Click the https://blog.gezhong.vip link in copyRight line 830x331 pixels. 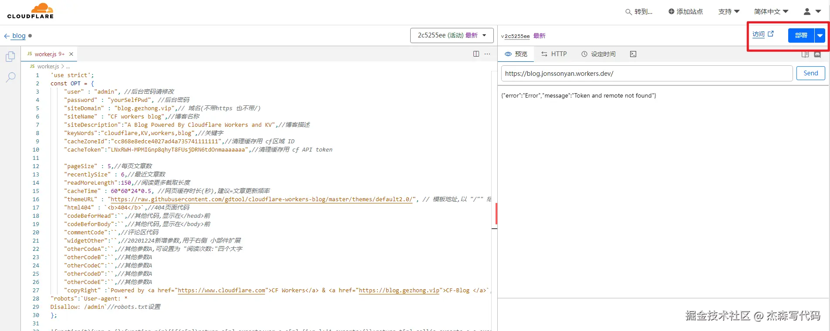coord(399,290)
